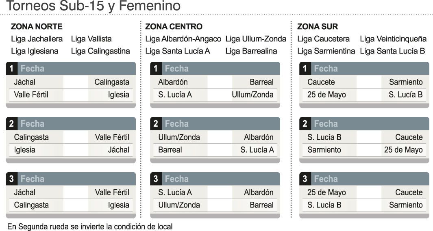
Task: Click 25 de Mayo in Zona Sur Fecha 3
Action: (x=326, y=192)
